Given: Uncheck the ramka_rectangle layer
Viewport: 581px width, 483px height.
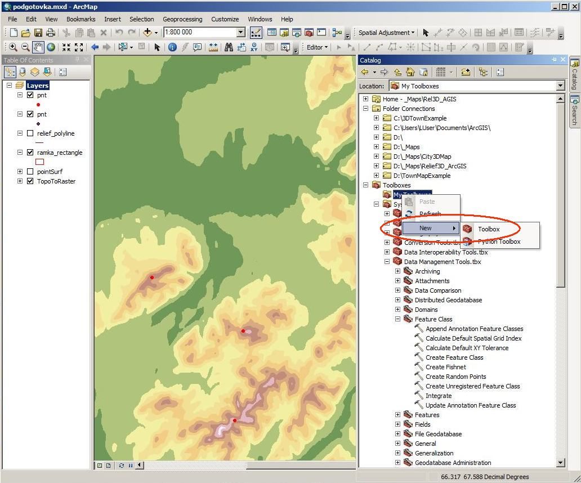Looking at the screenshot, I should coord(30,152).
